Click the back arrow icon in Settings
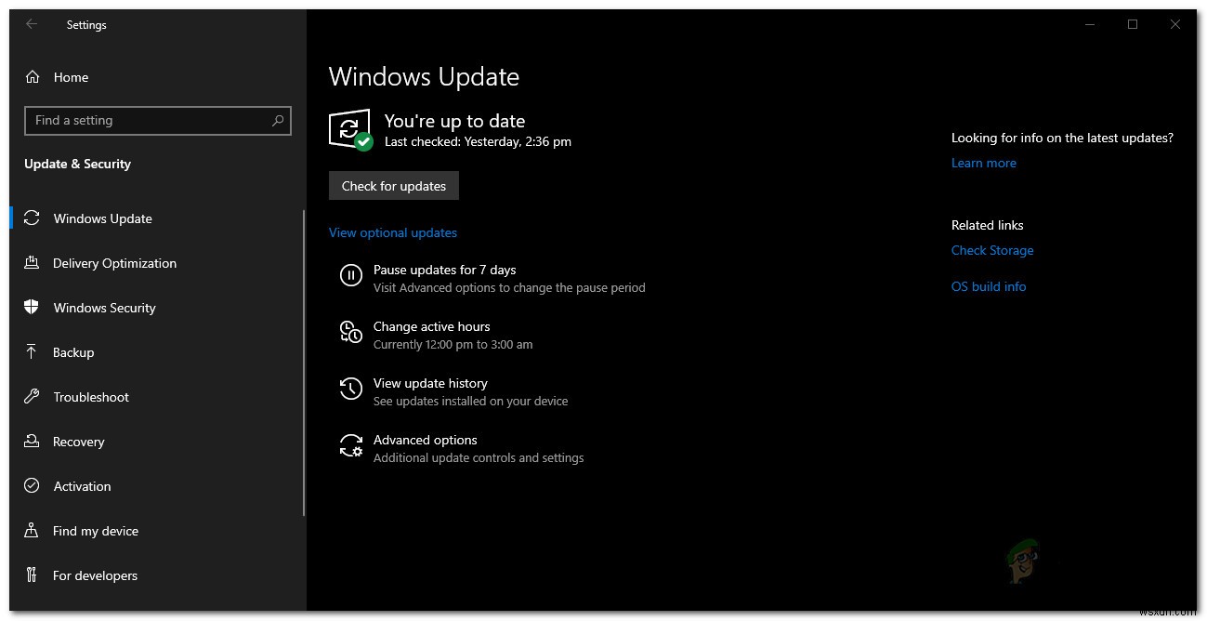Viewport: 1207px width, 621px height. tap(32, 24)
